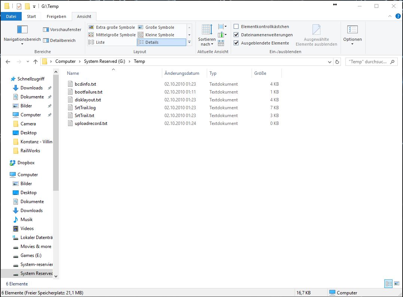Open the address bar history dropdown
Viewport: 403px width, 297px height.
pos(329,62)
